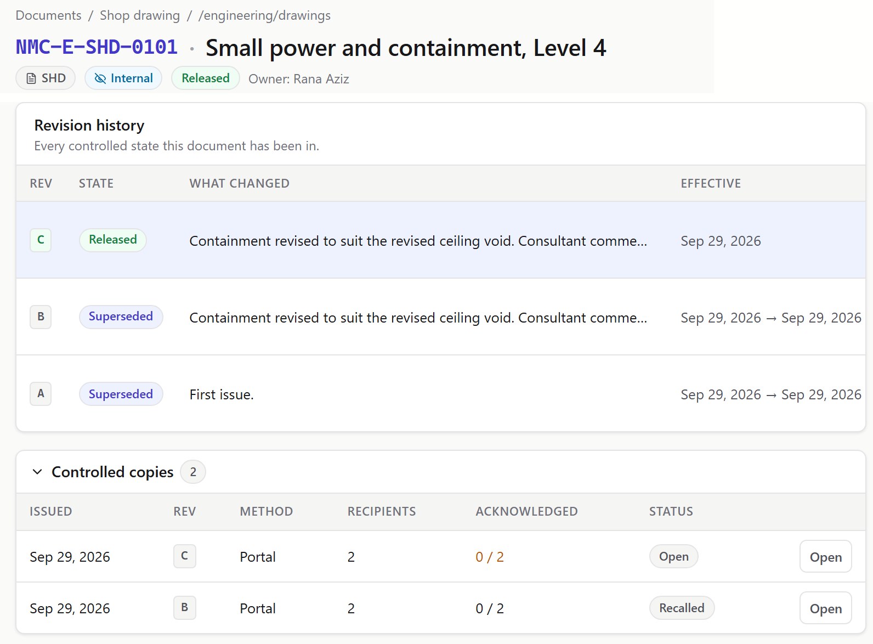Collapse the Controlled copies section chevron
873x644 pixels.
point(37,472)
